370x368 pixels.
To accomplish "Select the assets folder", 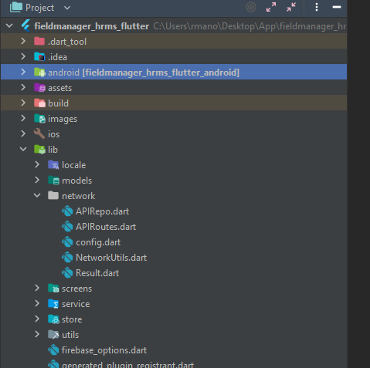I will click(59, 88).
